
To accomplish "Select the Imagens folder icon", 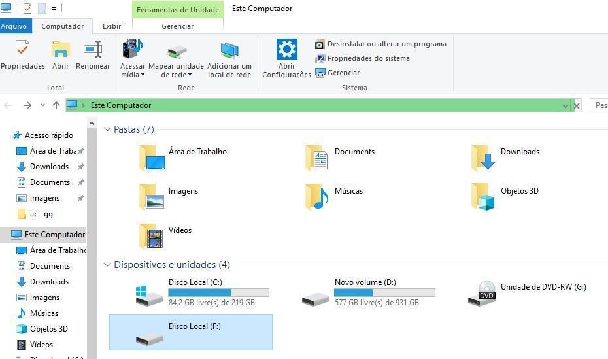I will pyautogui.click(x=152, y=197).
